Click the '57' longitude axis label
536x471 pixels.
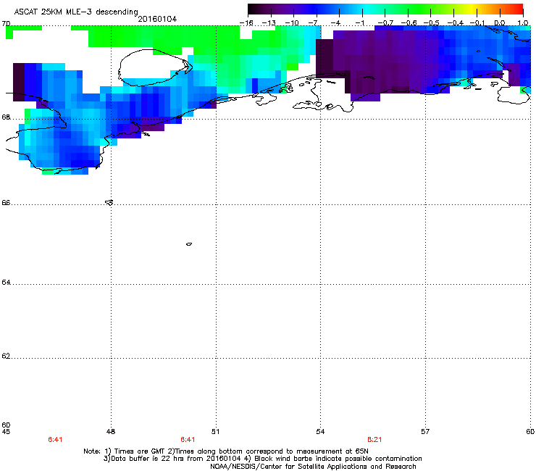[x=425, y=432]
